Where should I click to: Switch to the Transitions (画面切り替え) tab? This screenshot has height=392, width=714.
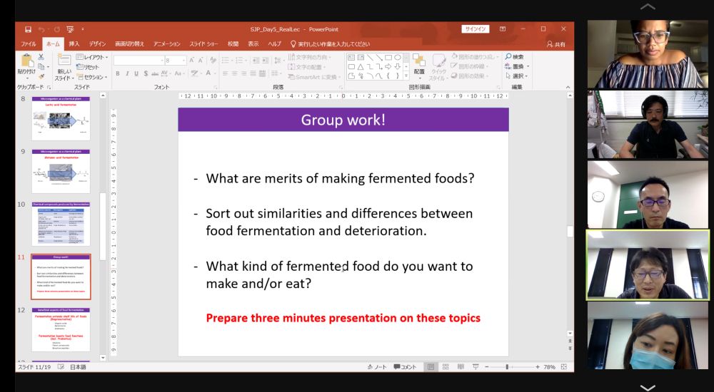pyautogui.click(x=129, y=44)
